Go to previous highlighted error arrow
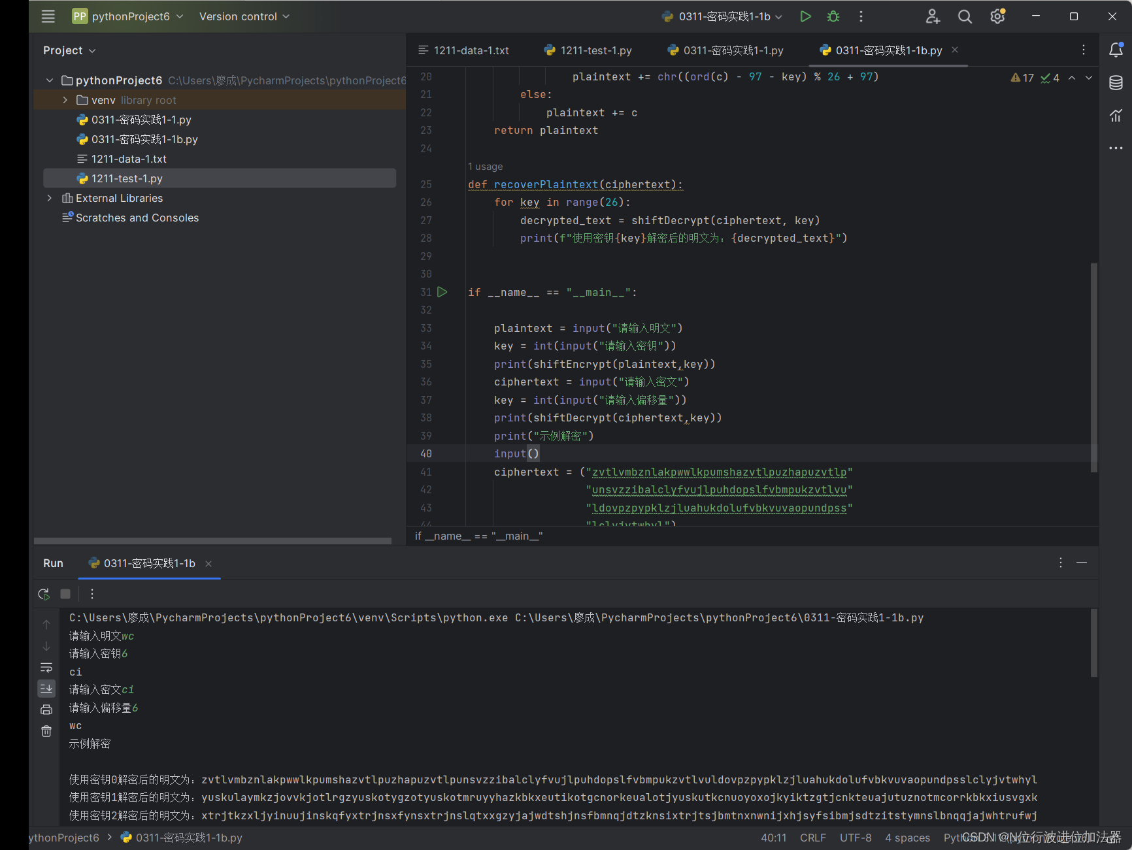 tap(1072, 78)
